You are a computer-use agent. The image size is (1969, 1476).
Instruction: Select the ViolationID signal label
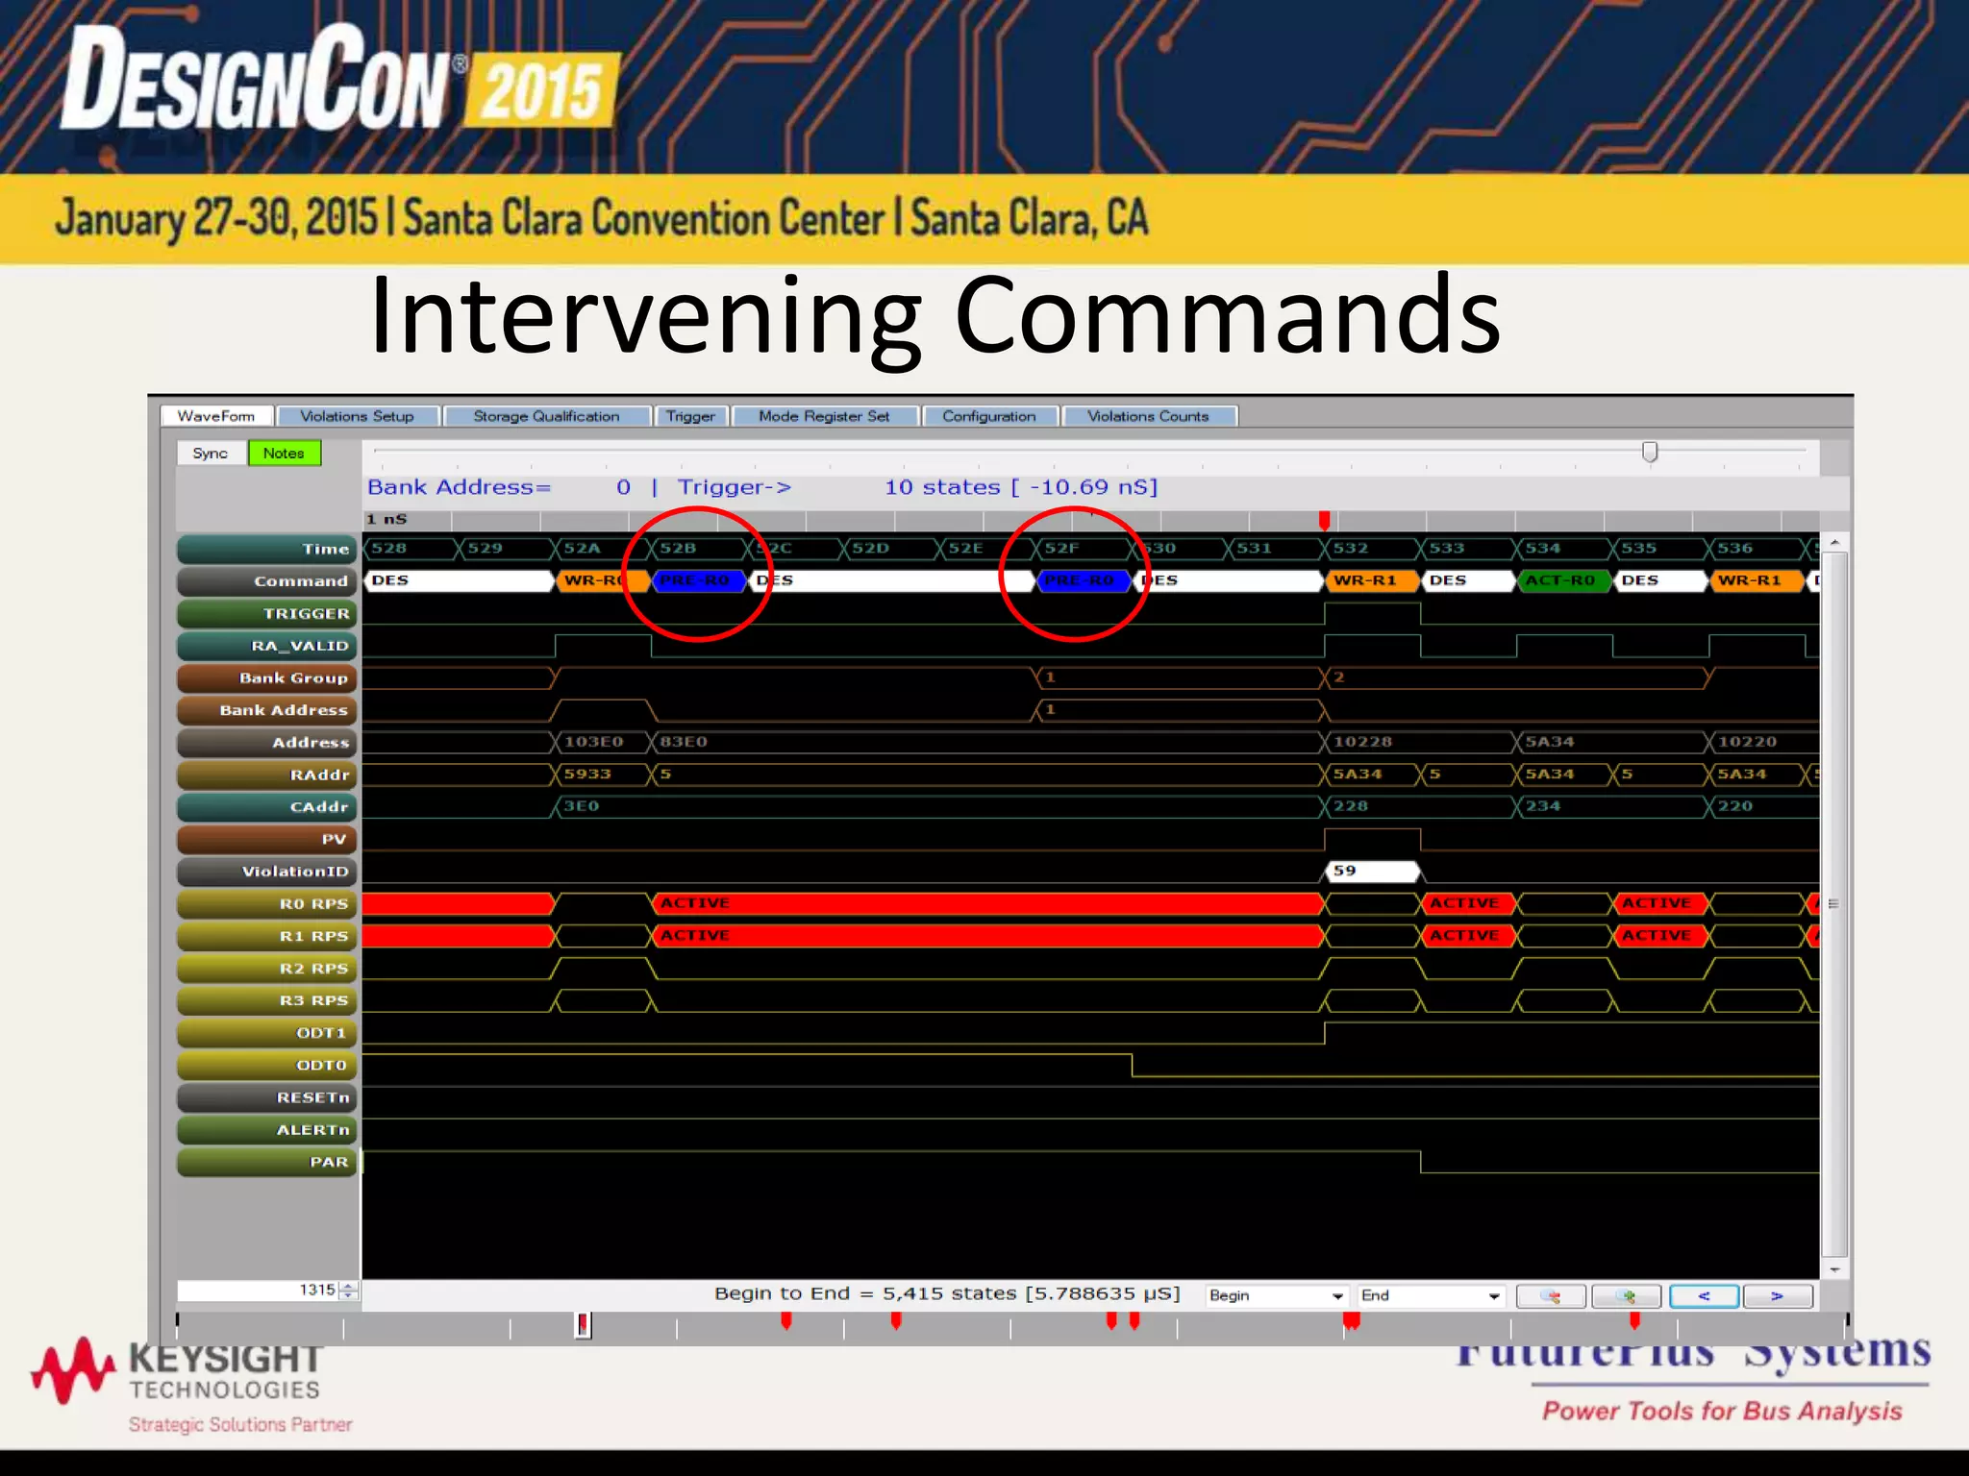tap(267, 872)
